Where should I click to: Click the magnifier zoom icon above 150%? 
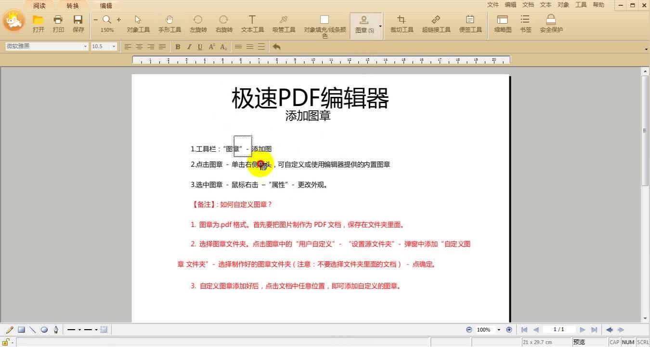[107, 20]
